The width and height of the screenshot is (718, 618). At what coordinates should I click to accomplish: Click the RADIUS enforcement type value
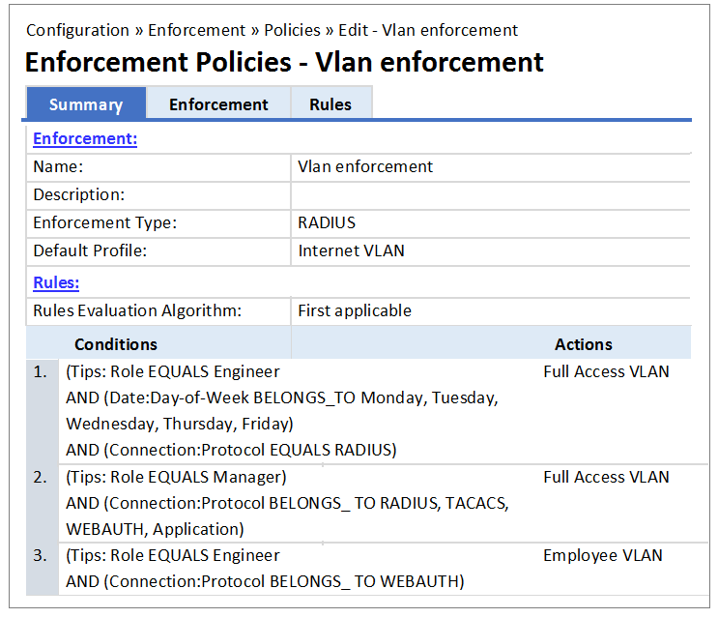(327, 222)
